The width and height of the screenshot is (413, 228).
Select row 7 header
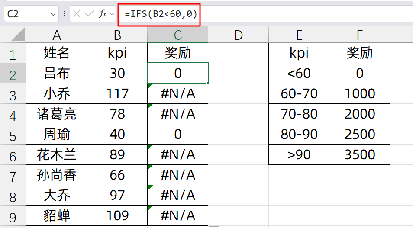(13, 175)
